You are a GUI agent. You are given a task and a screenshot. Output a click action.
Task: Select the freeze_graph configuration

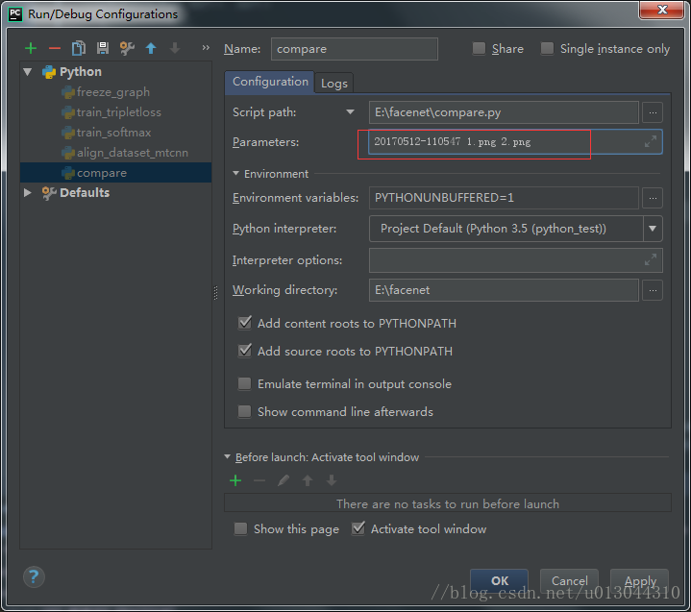(112, 92)
